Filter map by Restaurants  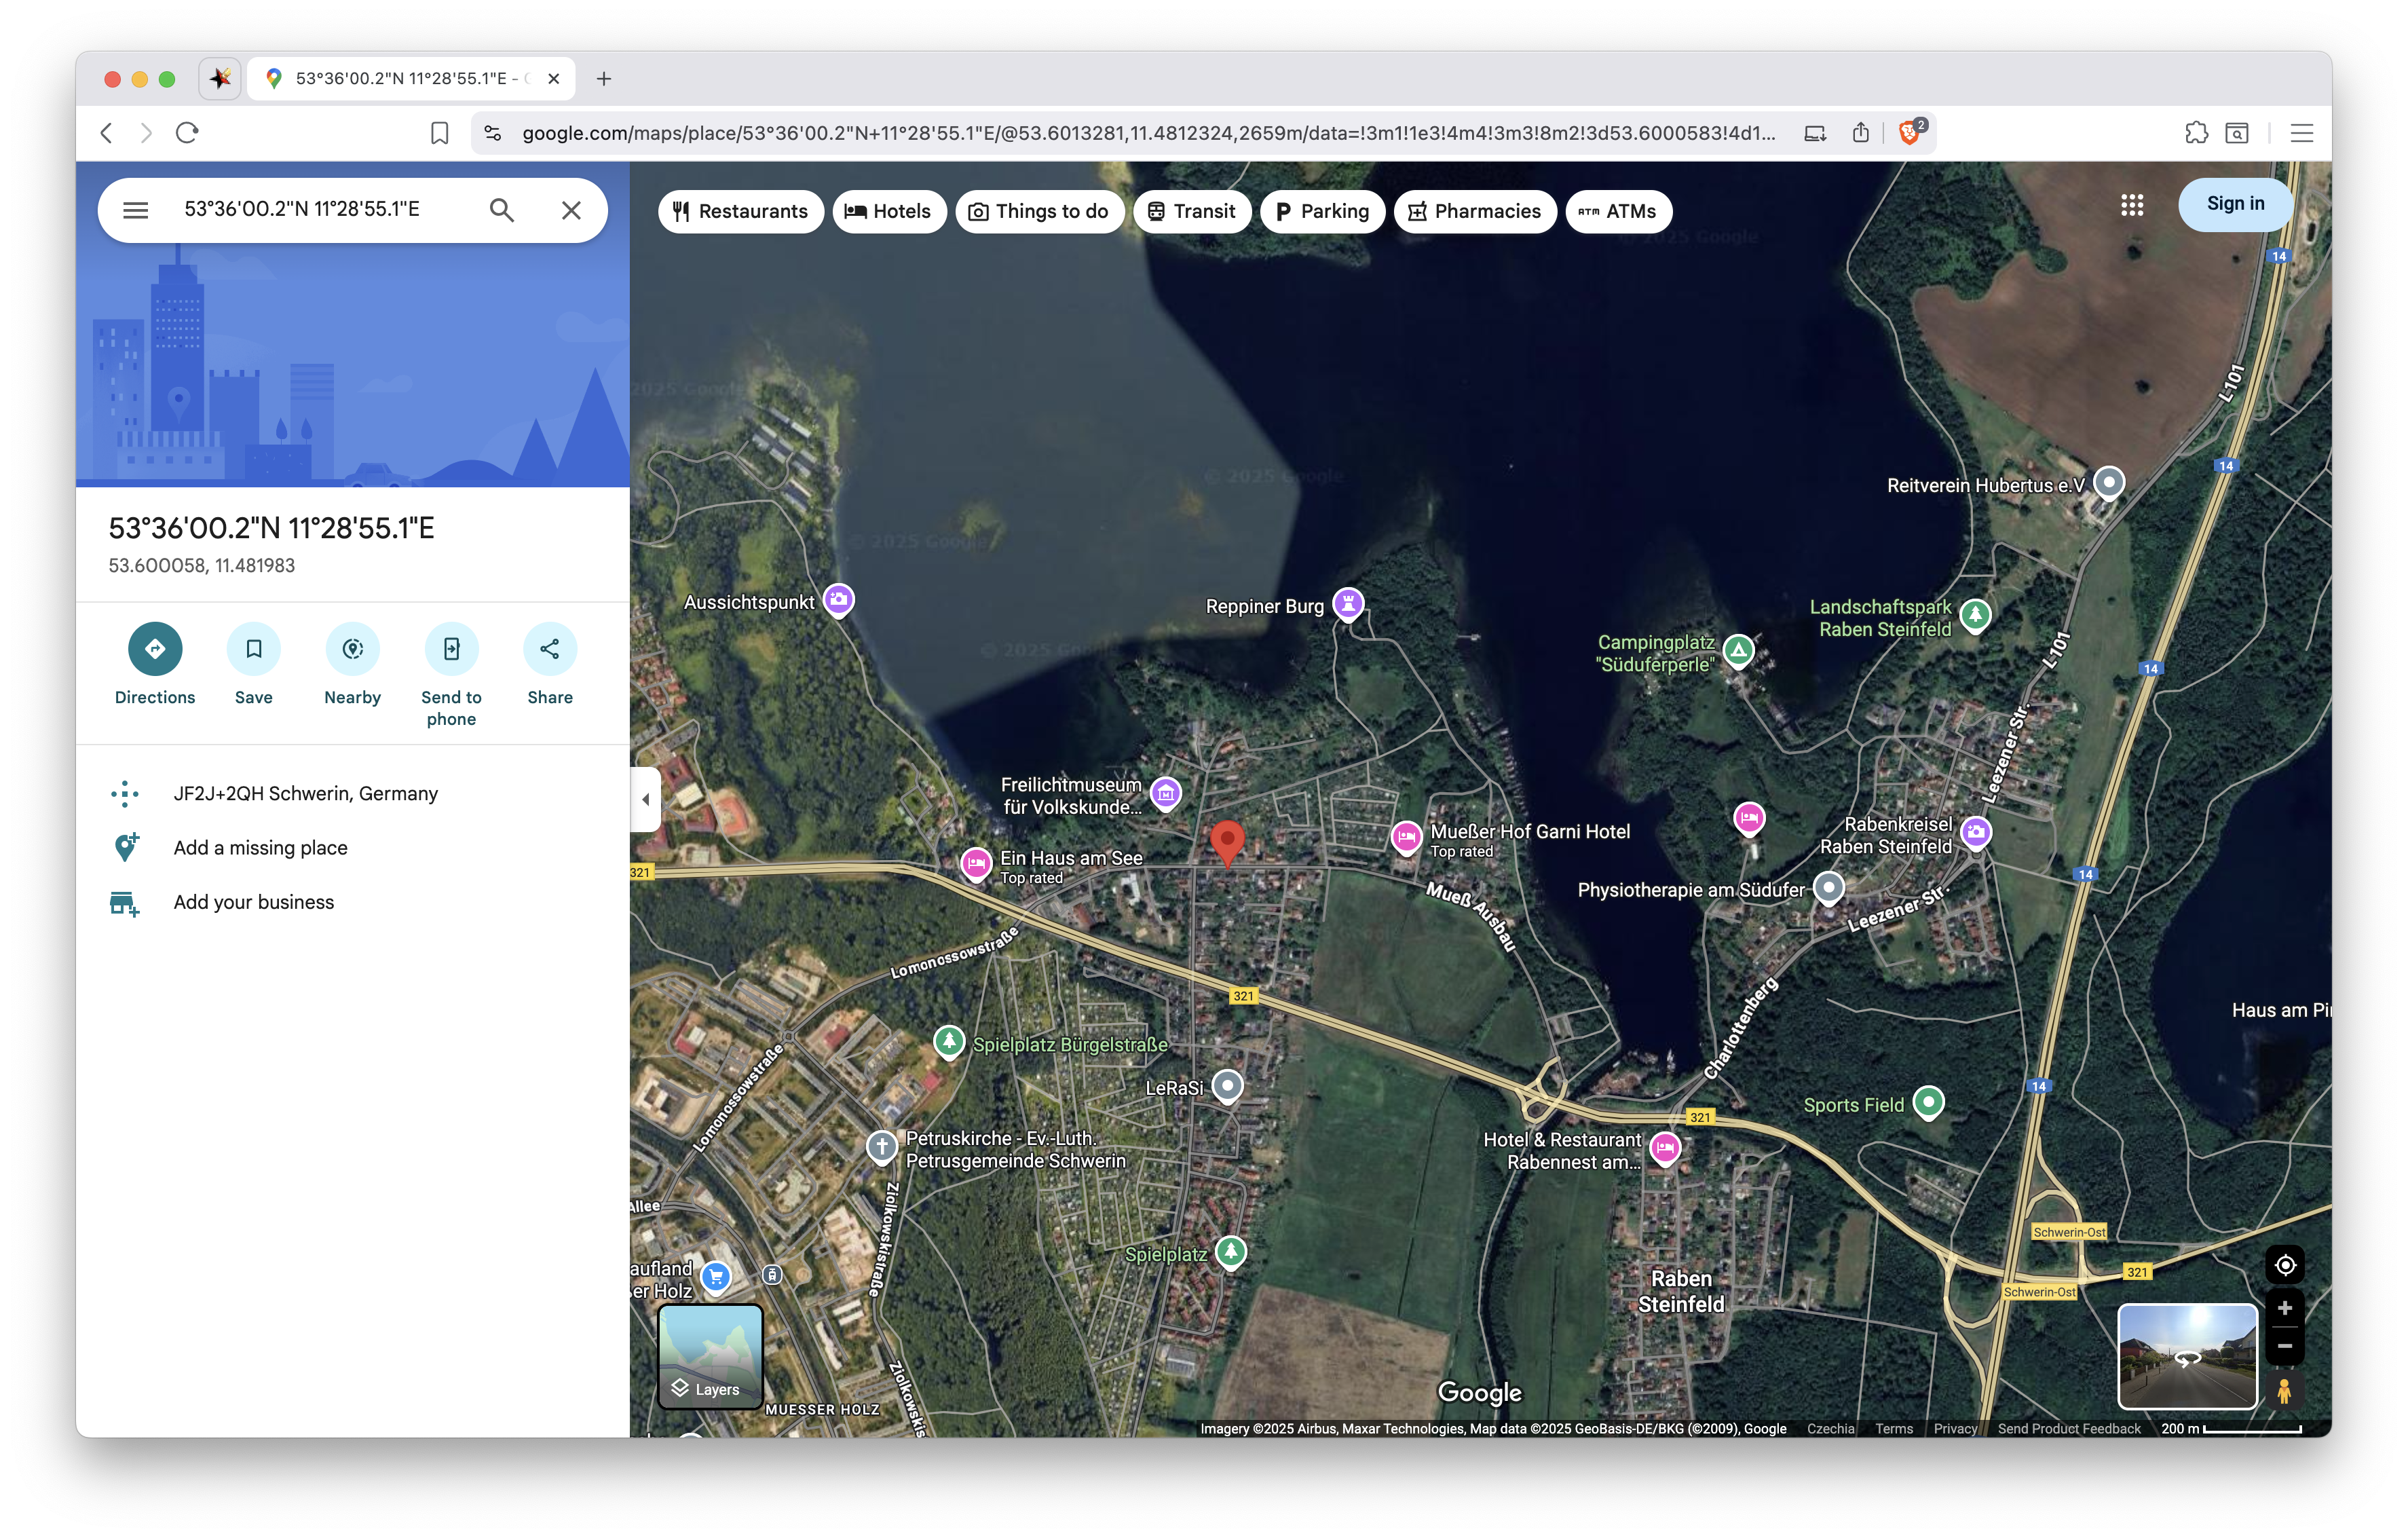[740, 212]
